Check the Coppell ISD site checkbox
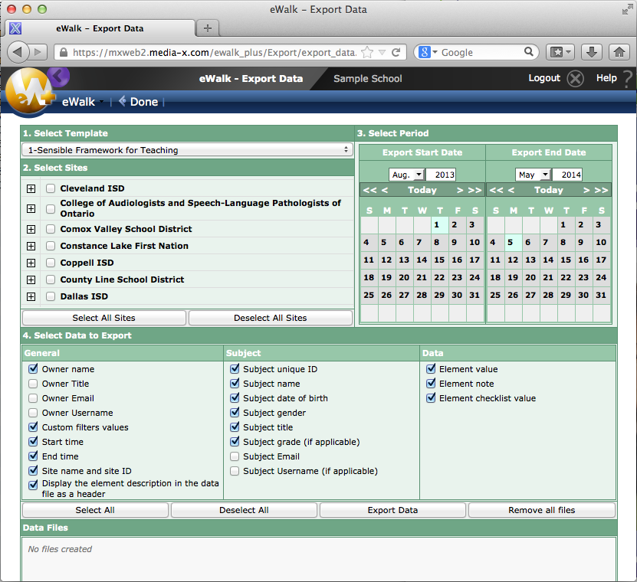The image size is (637, 582). tap(51, 263)
